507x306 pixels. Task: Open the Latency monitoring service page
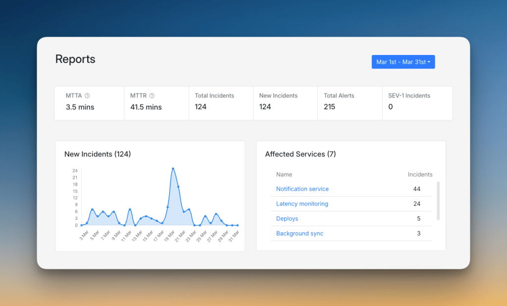point(302,204)
